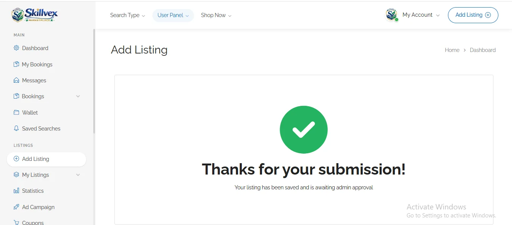This screenshot has height=225, width=512.
Task: Click the Statistics bar chart icon
Action: click(x=16, y=191)
